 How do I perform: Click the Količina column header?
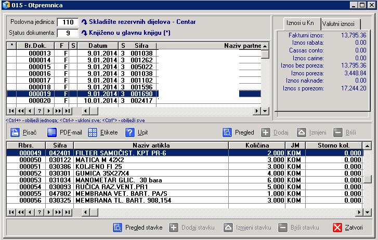click(257, 145)
